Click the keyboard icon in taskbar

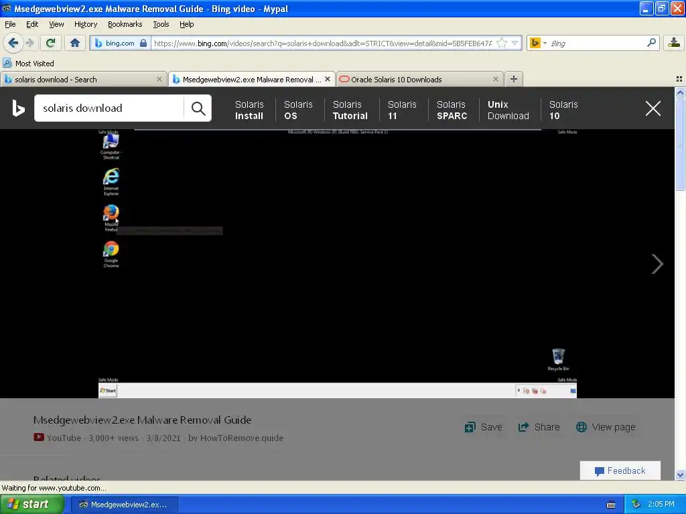[611, 505]
